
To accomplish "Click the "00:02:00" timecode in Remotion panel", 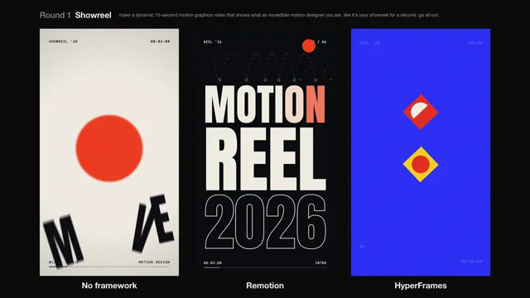I will tap(213, 263).
